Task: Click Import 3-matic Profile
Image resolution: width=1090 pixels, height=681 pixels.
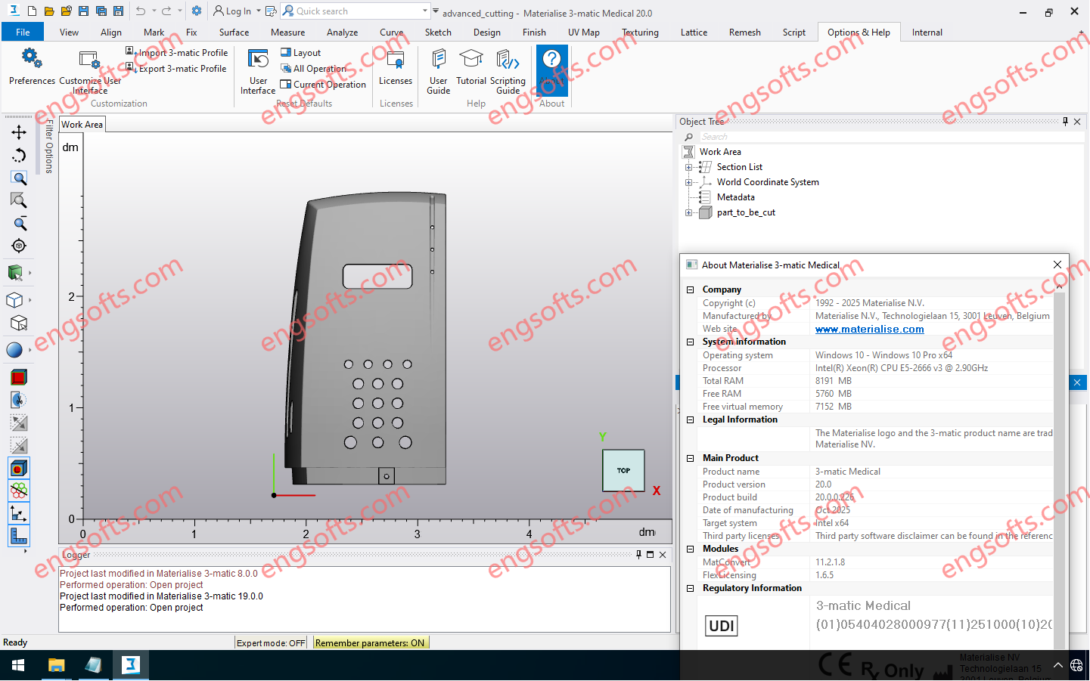Action: (x=182, y=53)
